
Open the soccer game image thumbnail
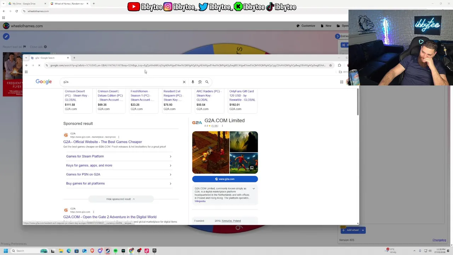pyautogui.click(x=244, y=163)
